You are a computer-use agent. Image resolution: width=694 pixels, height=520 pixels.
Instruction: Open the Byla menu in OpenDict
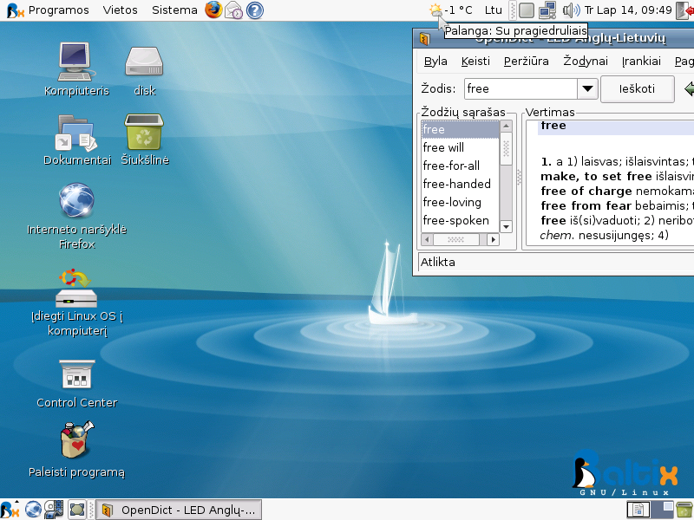pyautogui.click(x=435, y=62)
